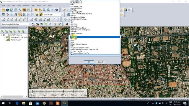Select JPG2000 in format list

[x=95, y=24]
